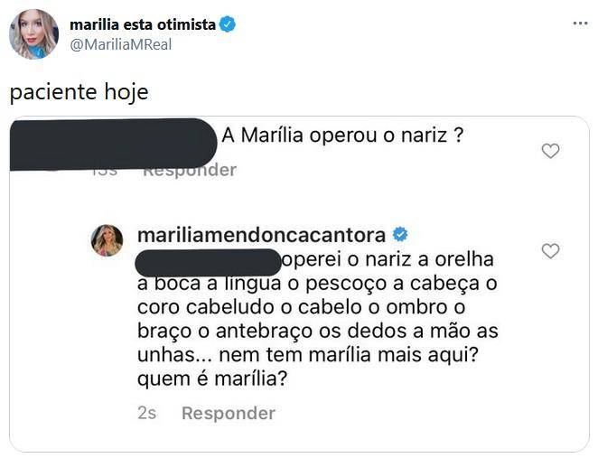Open the @MariliaMReal handle link
Viewport: 598px width, 458px height.
[120, 44]
